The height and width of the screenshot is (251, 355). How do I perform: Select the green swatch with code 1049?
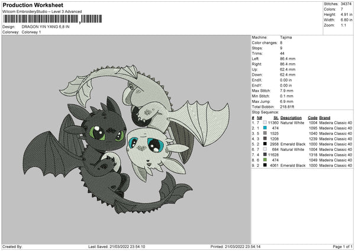pos(265,160)
